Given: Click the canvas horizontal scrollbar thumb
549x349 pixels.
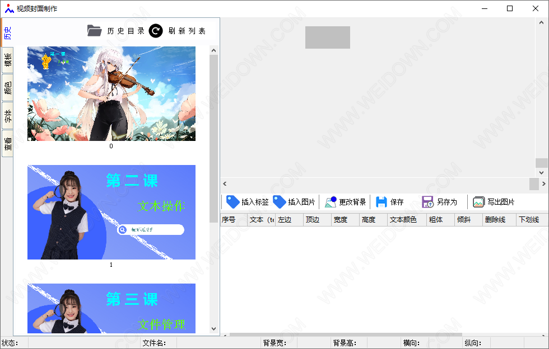Looking at the screenshot, I should [534, 183].
